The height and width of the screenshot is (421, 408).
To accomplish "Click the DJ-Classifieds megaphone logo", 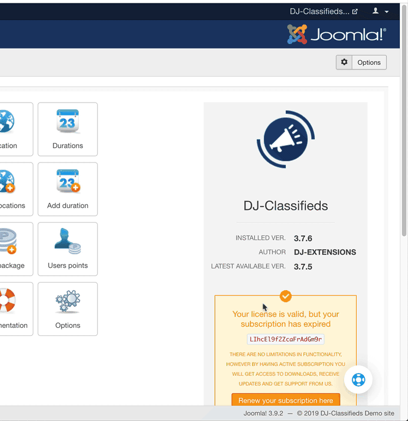I will (285, 139).
